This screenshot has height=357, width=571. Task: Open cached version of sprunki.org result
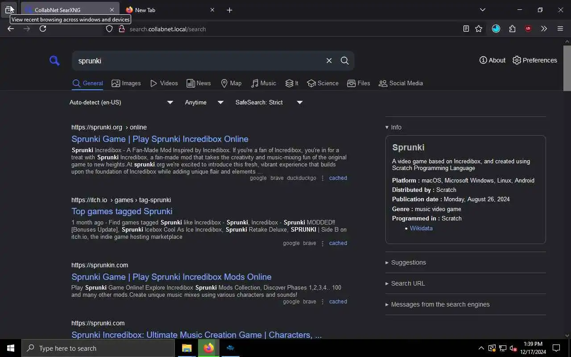coord(338,178)
